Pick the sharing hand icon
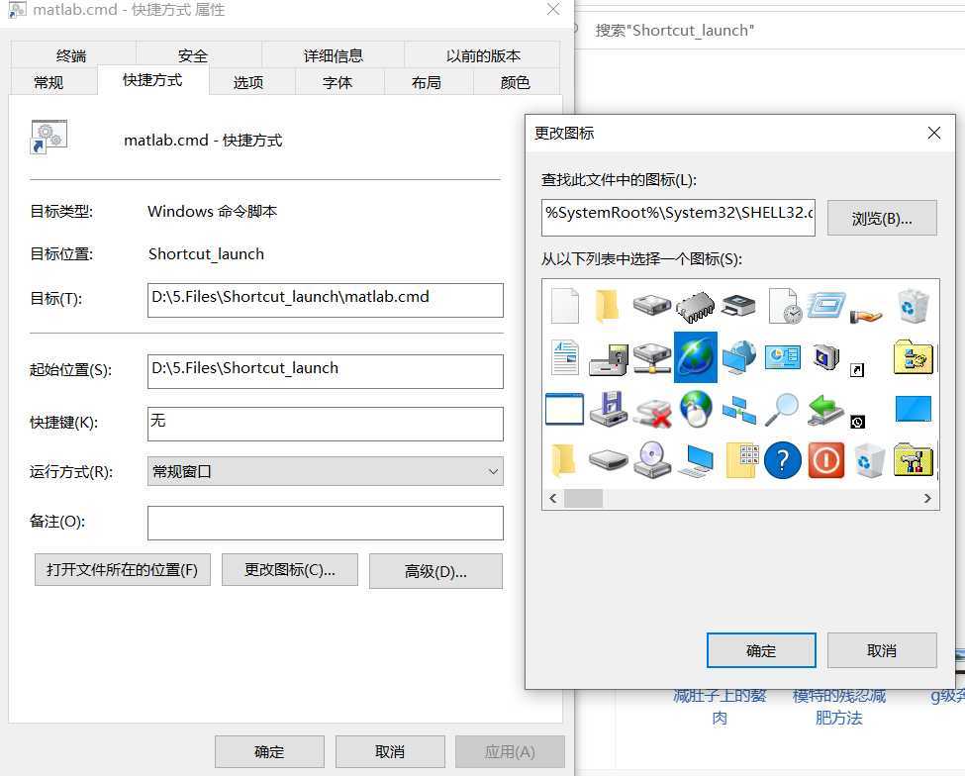The image size is (965, 776). click(x=866, y=316)
